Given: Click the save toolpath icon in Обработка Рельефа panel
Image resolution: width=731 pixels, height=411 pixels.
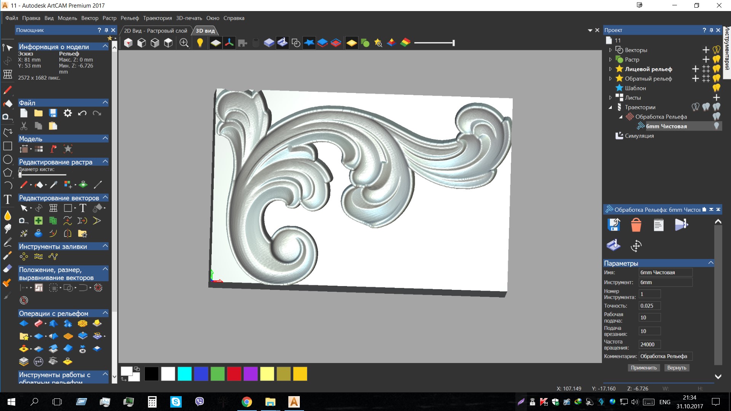Looking at the screenshot, I should (614, 225).
